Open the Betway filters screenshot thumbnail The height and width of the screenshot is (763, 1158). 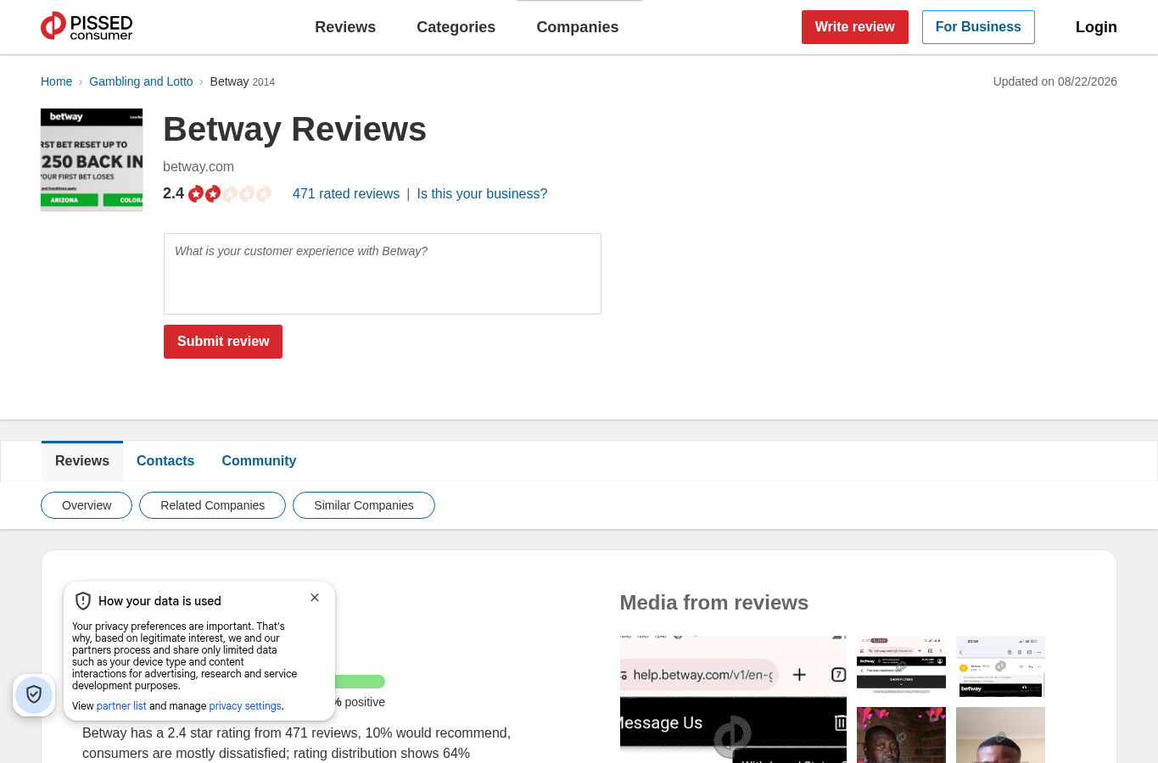pyautogui.click(x=901, y=666)
